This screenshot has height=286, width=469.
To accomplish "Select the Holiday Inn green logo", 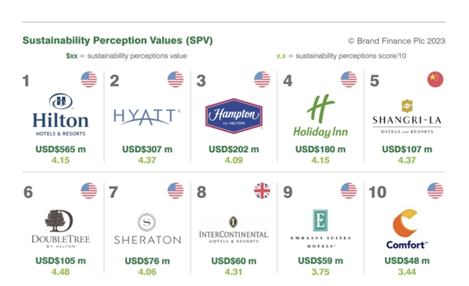I will pyautogui.click(x=320, y=116).
